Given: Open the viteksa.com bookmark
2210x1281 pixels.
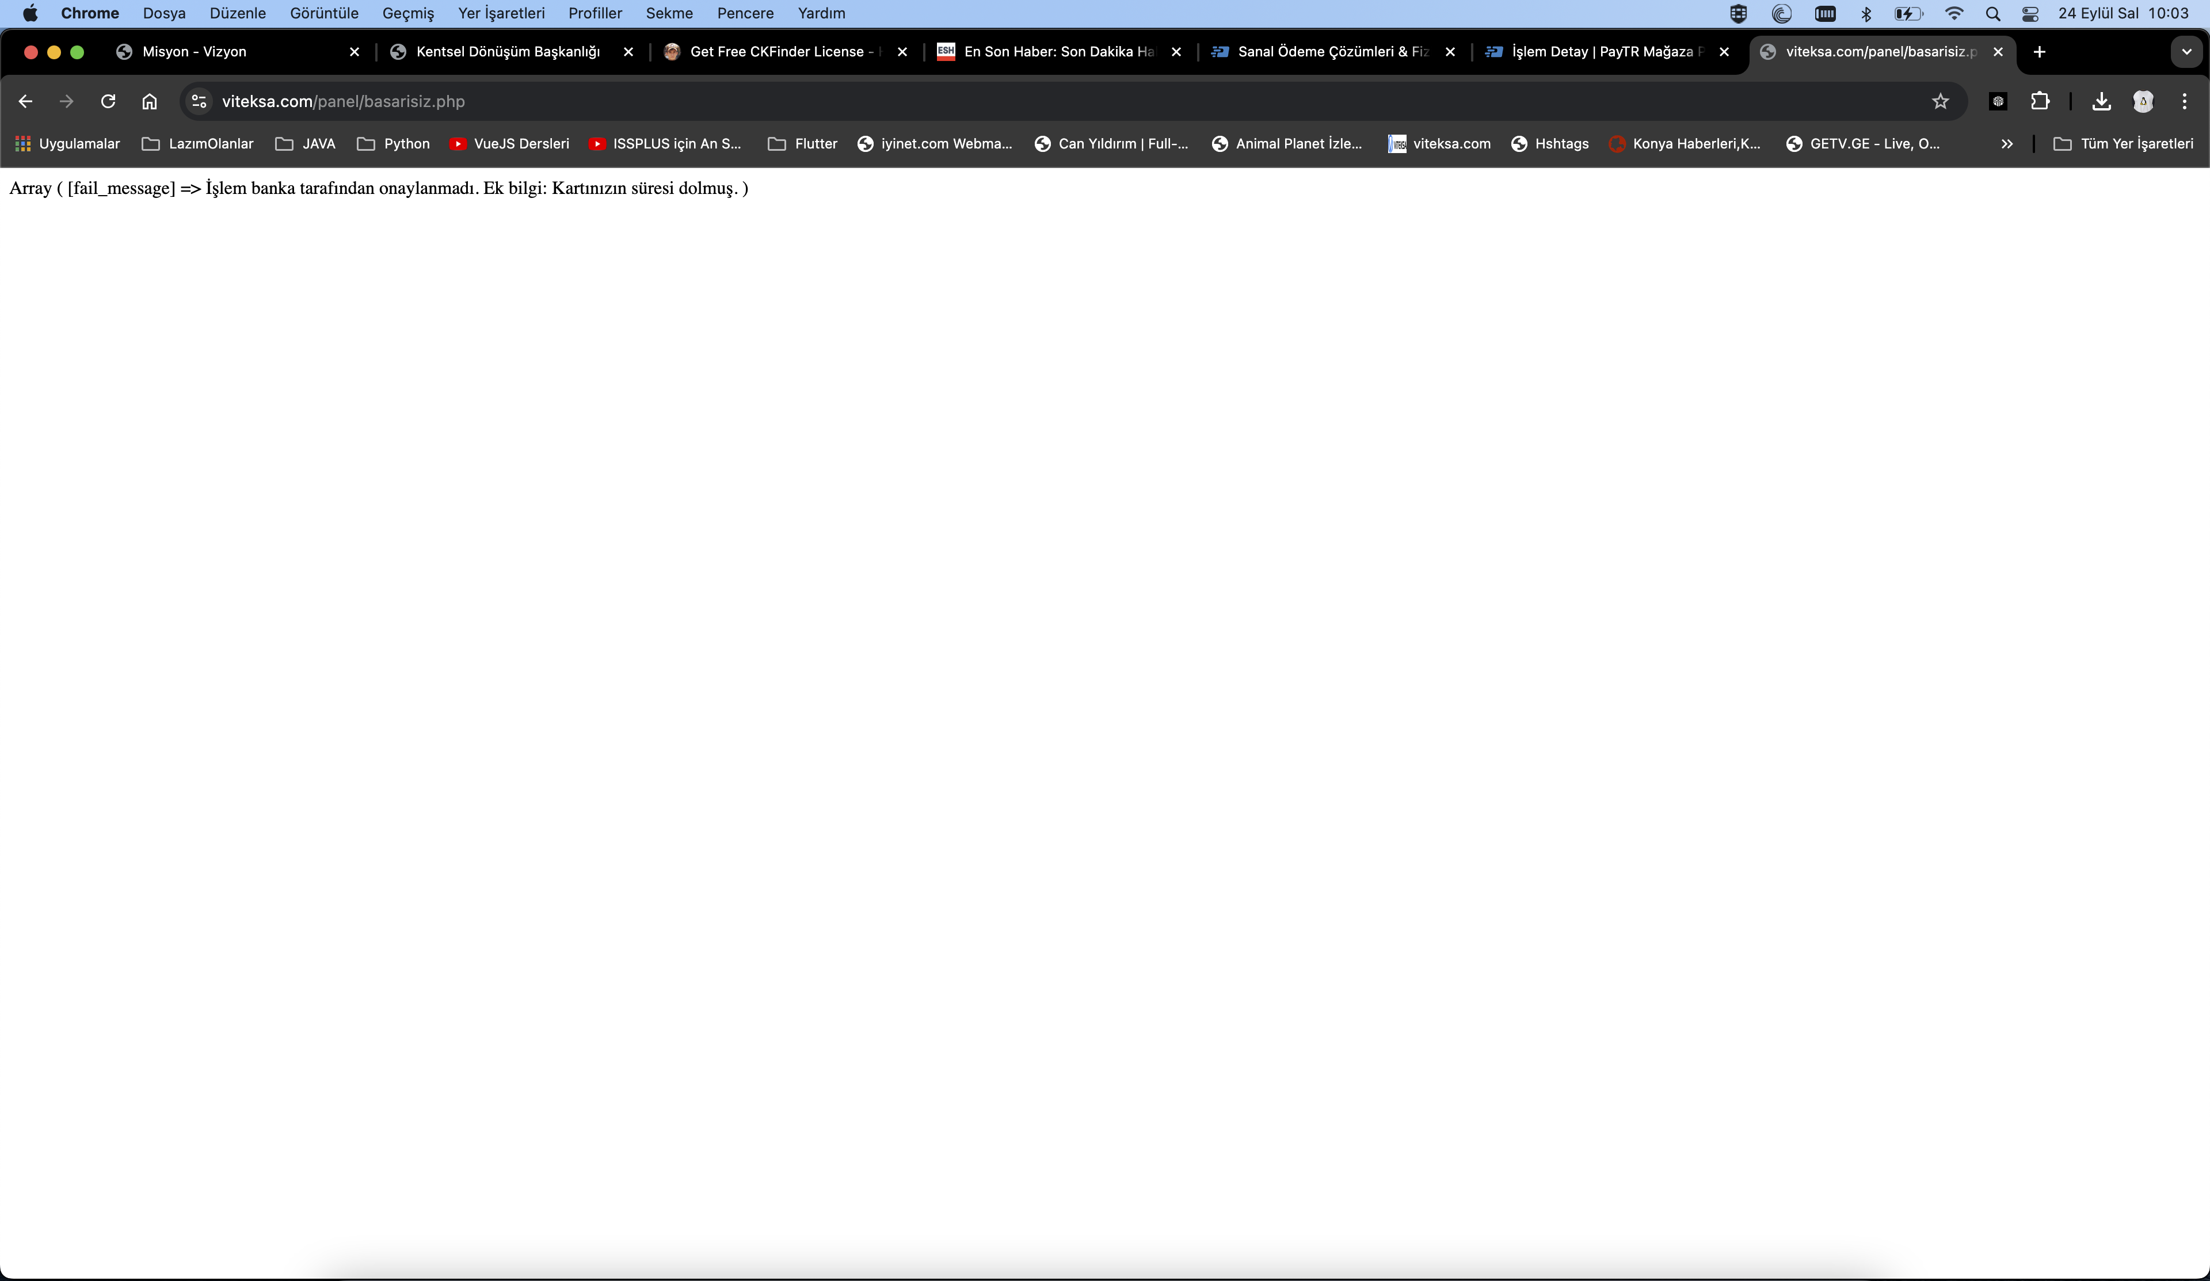Looking at the screenshot, I should (x=1439, y=144).
